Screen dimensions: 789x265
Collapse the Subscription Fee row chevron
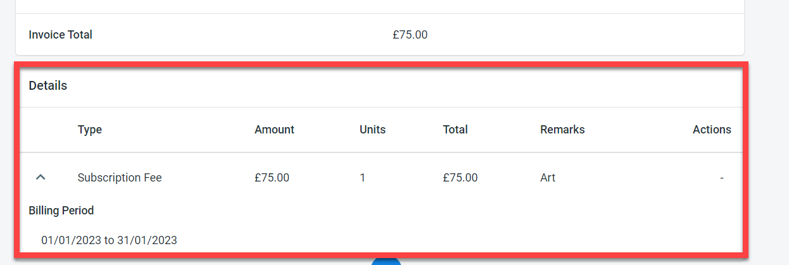(x=41, y=178)
